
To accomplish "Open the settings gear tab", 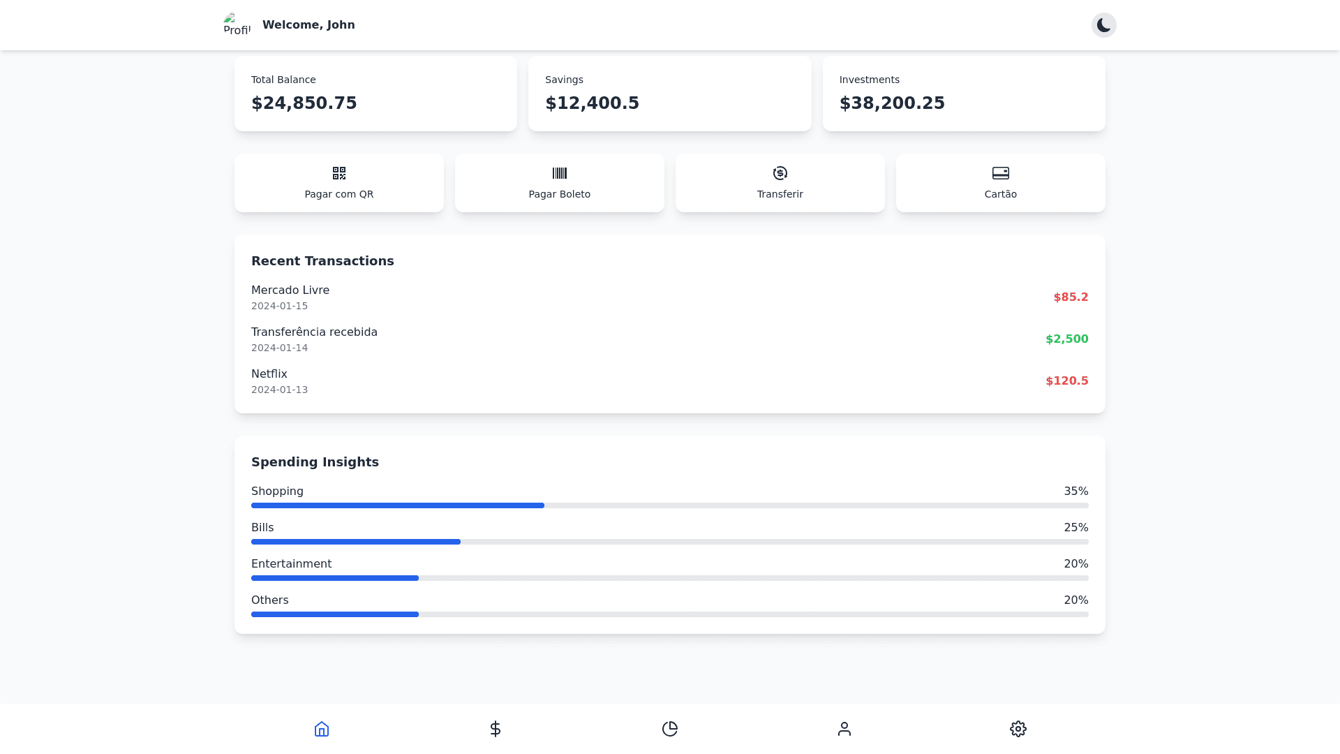I will click(1018, 729).
